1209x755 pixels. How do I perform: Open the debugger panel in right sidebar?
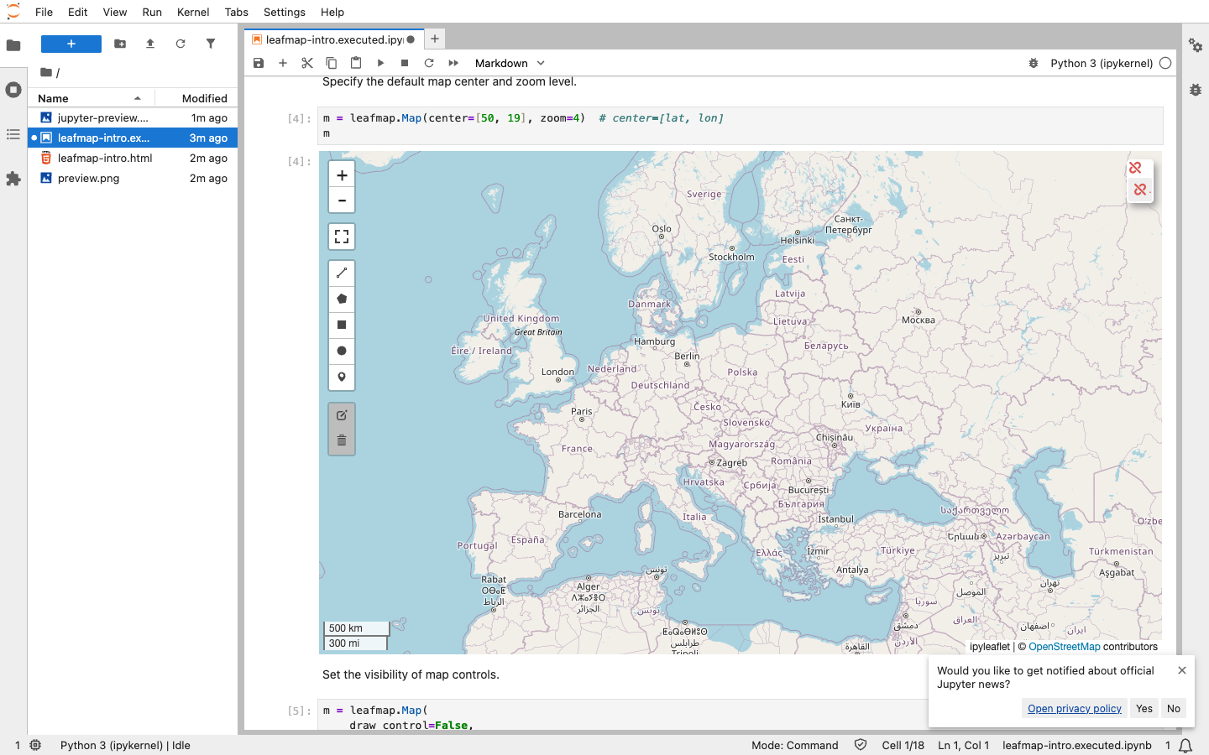click(x=1196, y=90)
